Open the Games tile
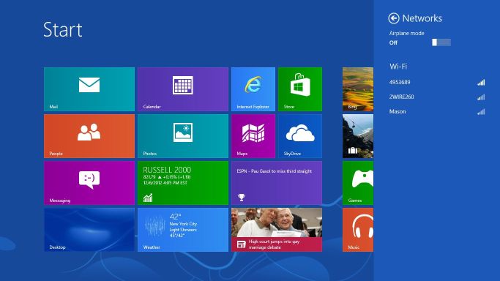Viewport: 500px width, 281px height. pyautogui.click(x=358, y=183)
